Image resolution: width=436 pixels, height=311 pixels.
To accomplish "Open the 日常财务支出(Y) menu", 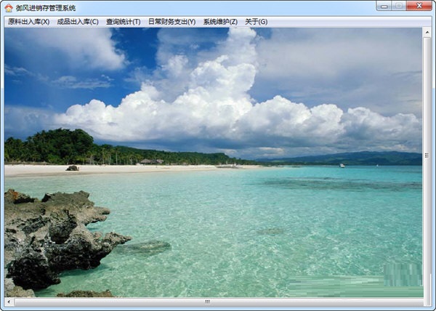I will coord(171,22).
